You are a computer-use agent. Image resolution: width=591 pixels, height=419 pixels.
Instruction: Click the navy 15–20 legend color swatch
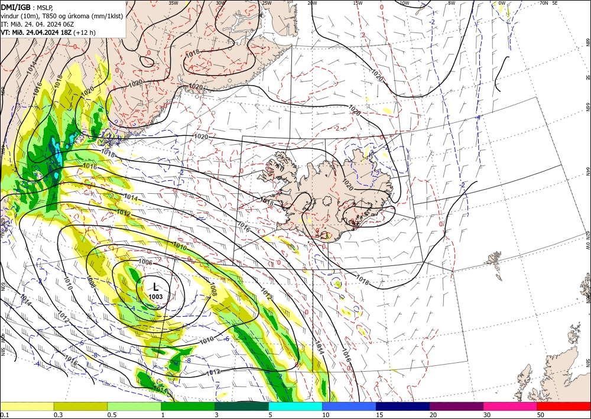click(x=403, y=406)
